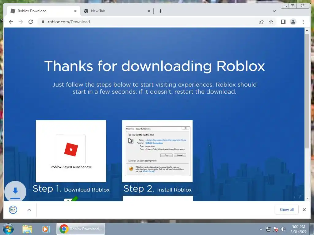This screenshot has width=314, height=235.
Task: Click the 'Step 1. Download Roblox' text
Action: click(71, 189)
